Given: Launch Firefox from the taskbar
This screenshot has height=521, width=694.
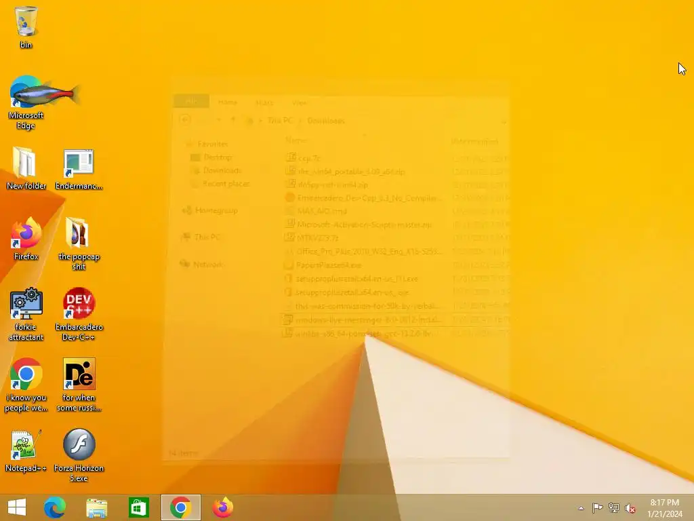Looking at the screenshot, I should click(x=222, y=507).
